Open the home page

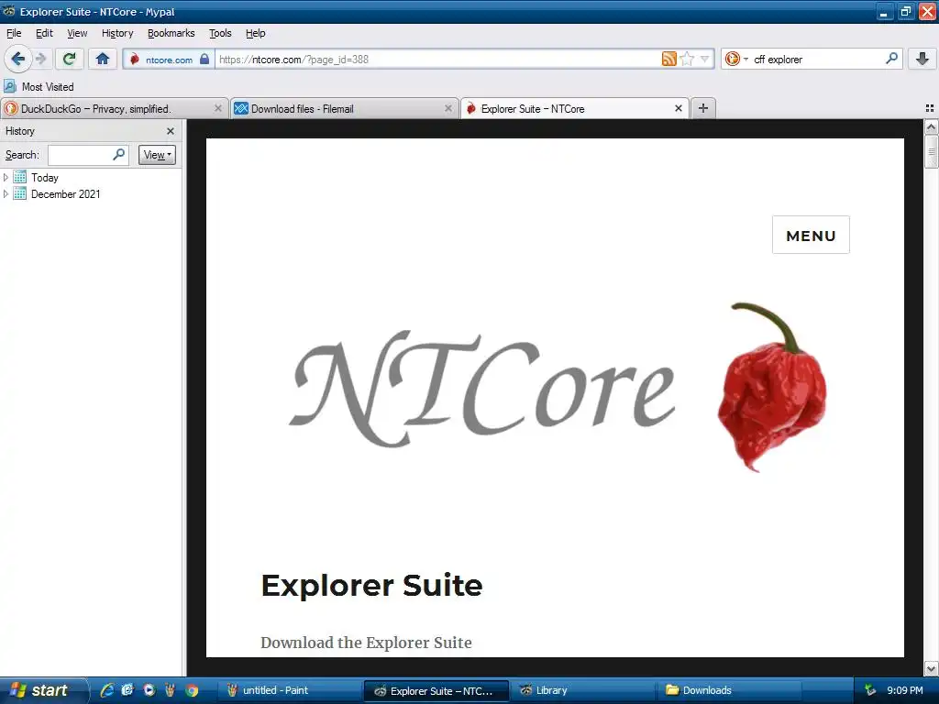[x=103, y=59]
